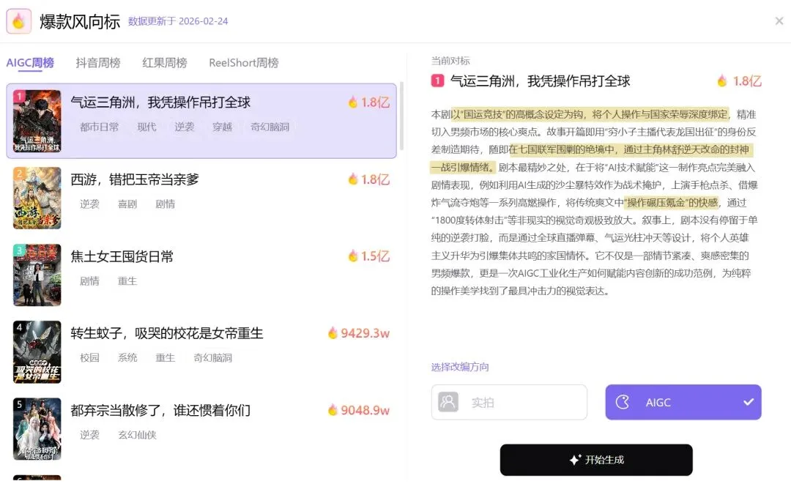Click the 系统 tag under 转生蚊子
Viewport: 791px width, 484px height.
click(127, 358)
